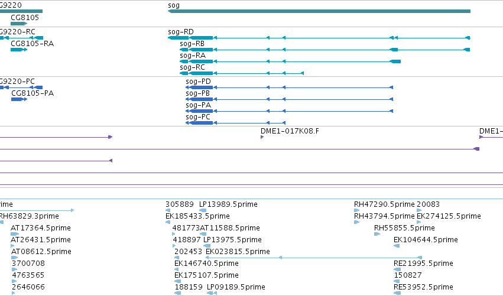The height and width of the screenshot is (296, 503).
Task: Select EST EK274125.5prime
Action: click(x=419, y=222)
